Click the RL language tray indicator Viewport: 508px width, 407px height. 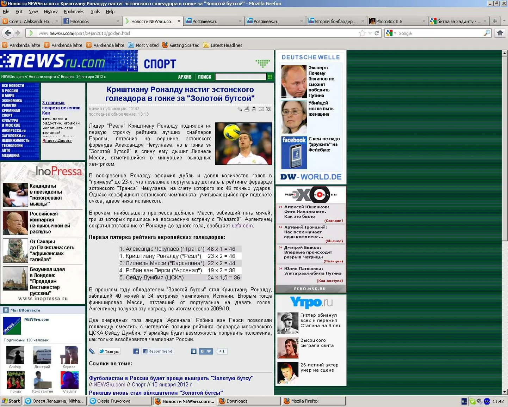(464, 401)
